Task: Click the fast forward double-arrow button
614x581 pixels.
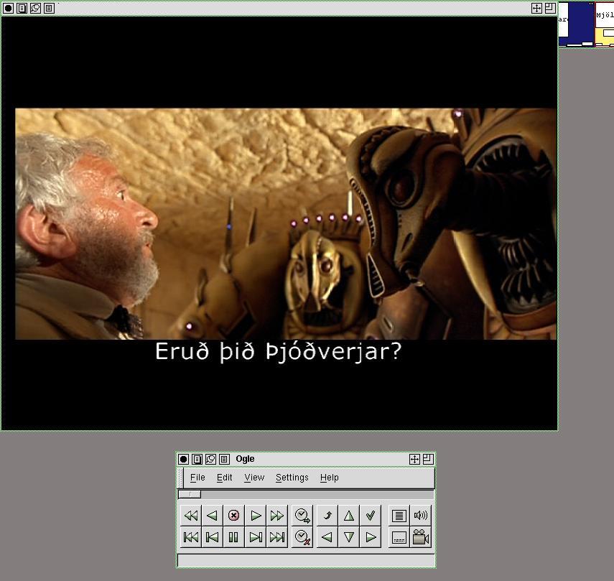Action: tap(276, 516)
